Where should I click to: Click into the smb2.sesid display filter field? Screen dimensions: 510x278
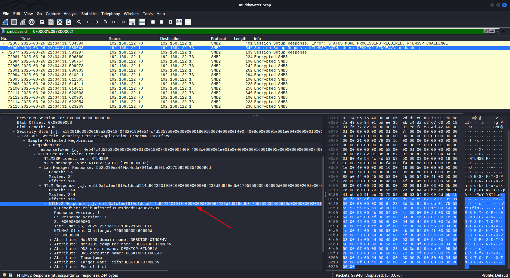(244, 31)
